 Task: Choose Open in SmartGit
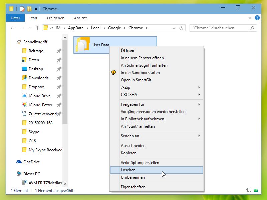136,80
